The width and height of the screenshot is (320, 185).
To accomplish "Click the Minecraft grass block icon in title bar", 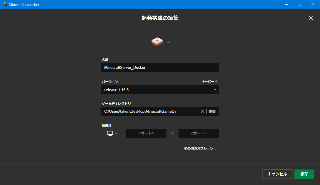I will (x=4, y=4).
